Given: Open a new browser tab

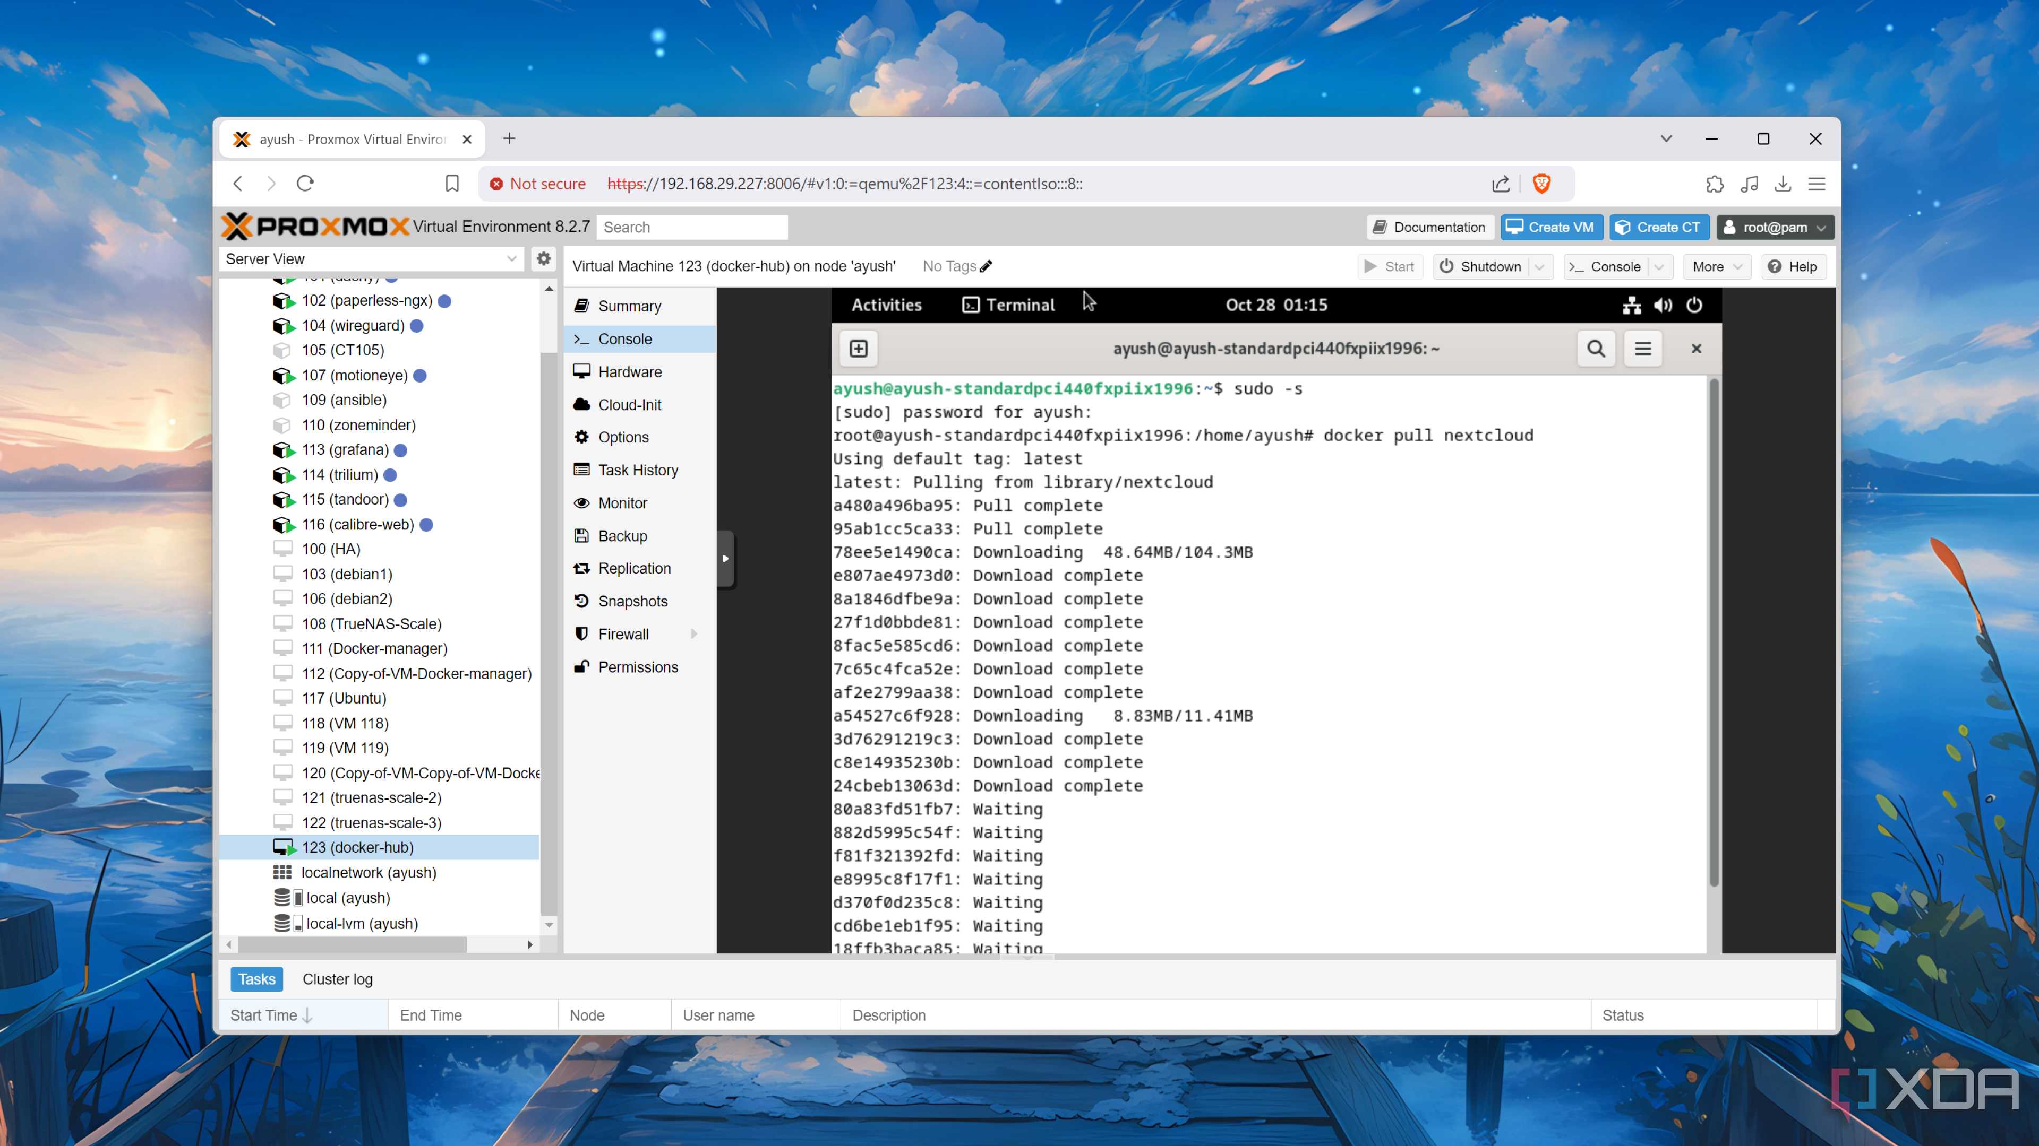Looking at the screenshot, I should [x=509, y=139].
